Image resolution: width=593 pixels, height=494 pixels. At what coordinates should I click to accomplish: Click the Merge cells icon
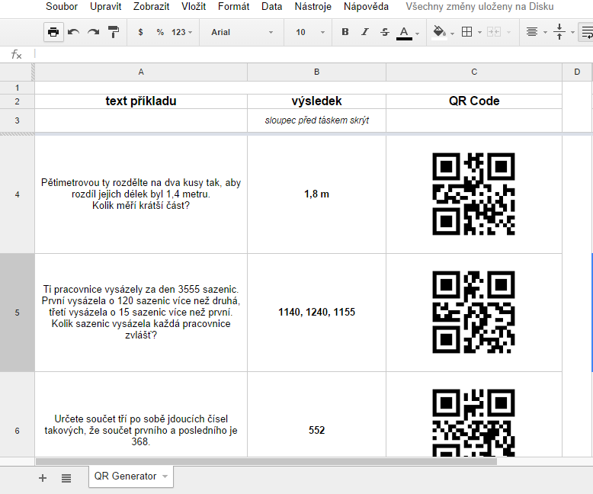pos(494,32)
